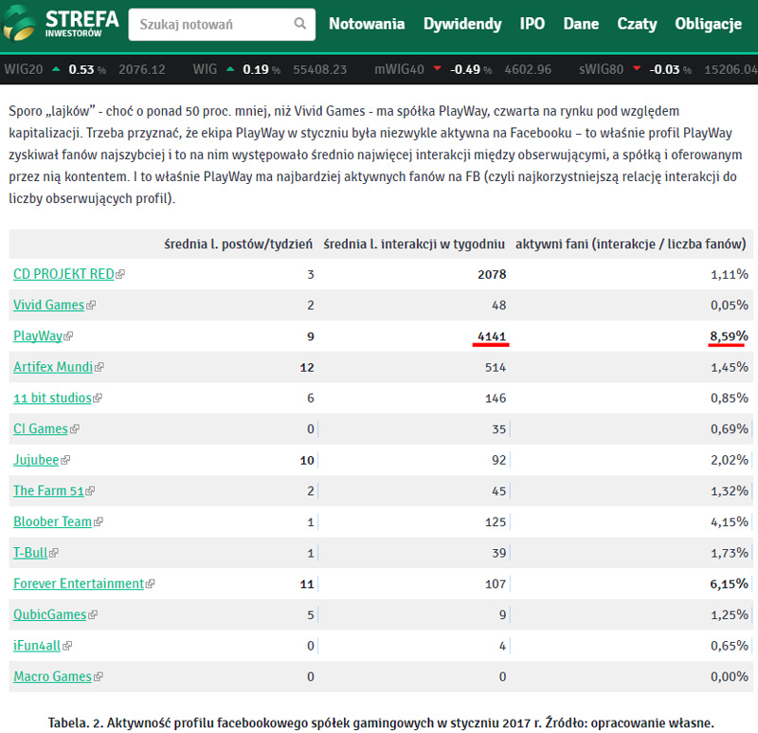This screenshot has width=758, height=733.
Task: Open the CD PROJEKT RED link
Action: (63, 274)
